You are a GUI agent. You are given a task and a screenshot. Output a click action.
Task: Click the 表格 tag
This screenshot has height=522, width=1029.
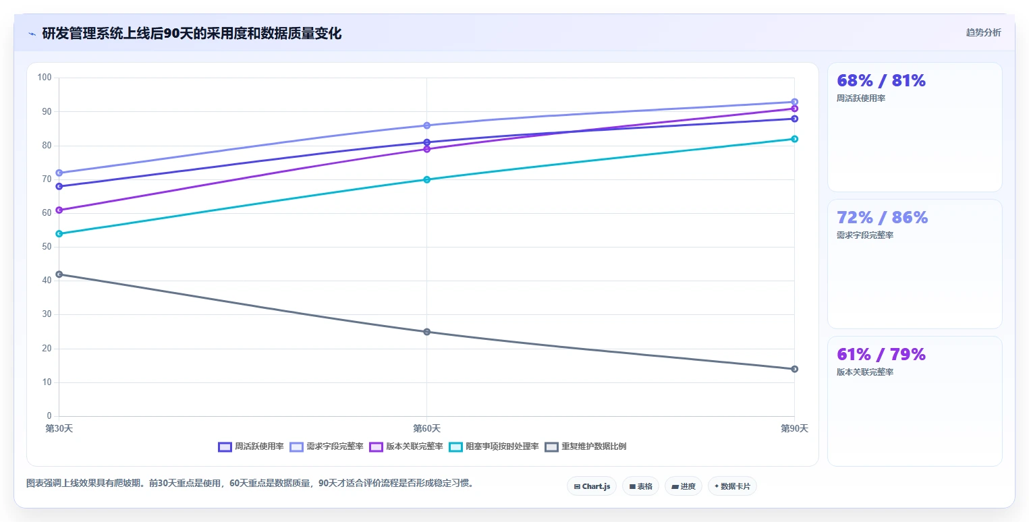pyautogui.click(x=640, y=486)
